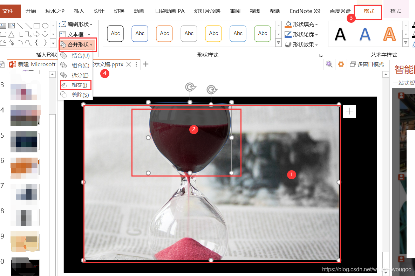Select the scribble shape tool
The height and width of the screenshot is (276, 415).
pyautogui.click(x=11, y=42)
